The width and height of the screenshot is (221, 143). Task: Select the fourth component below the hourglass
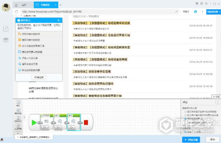18,126
